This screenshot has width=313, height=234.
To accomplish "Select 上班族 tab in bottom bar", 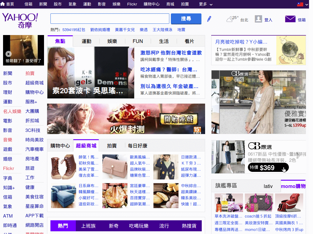I will (x=88, y=226).
